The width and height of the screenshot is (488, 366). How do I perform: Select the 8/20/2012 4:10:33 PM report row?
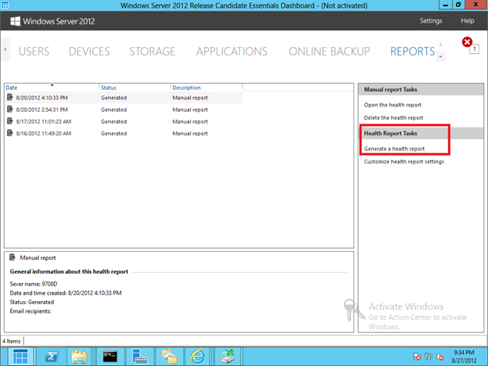point(124,98)
